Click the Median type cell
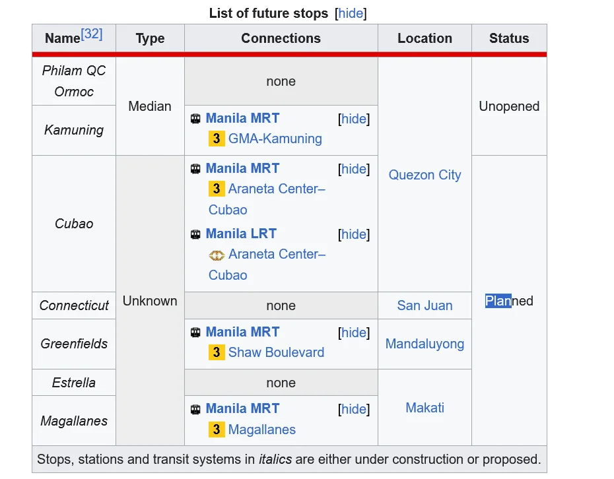This screenshot has height=479, width=614. [x=150, y=106]
